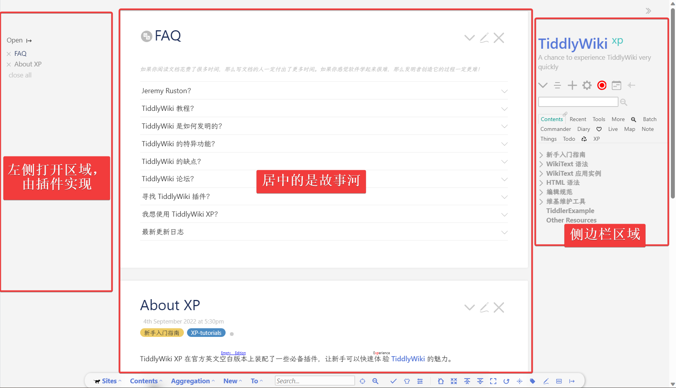676x388 pixels.
Task: Open FAQ tiddler more-actions chevron
Action: tap(469, 38)
